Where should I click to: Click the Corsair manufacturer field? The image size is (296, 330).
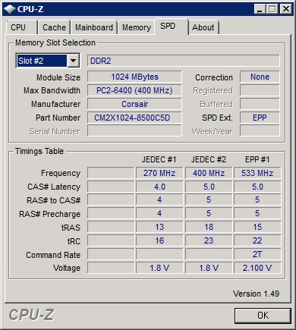(x=134, y=104)
